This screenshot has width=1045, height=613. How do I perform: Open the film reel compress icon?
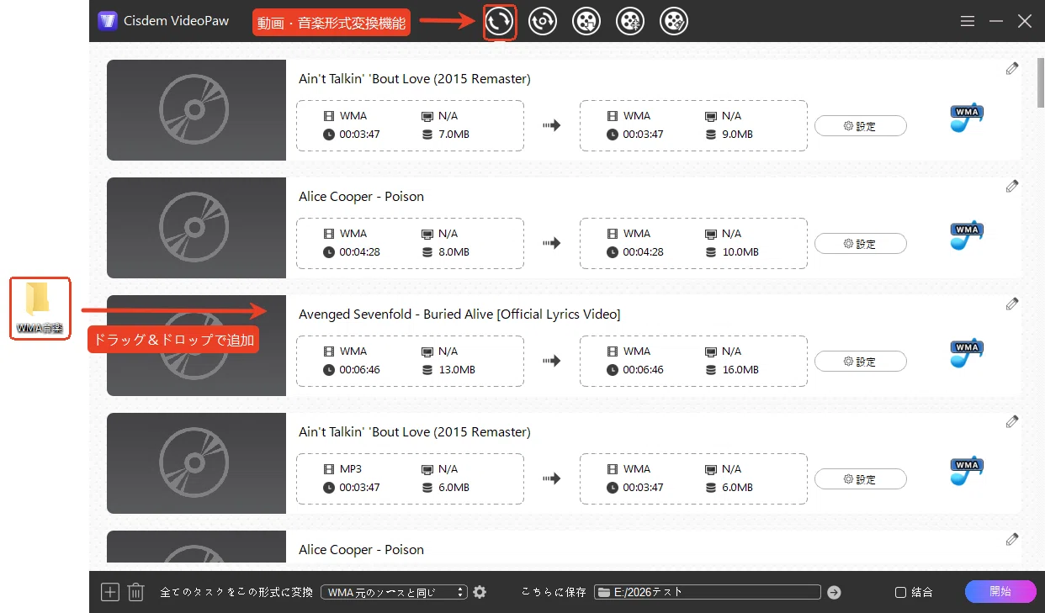[630, 22]
